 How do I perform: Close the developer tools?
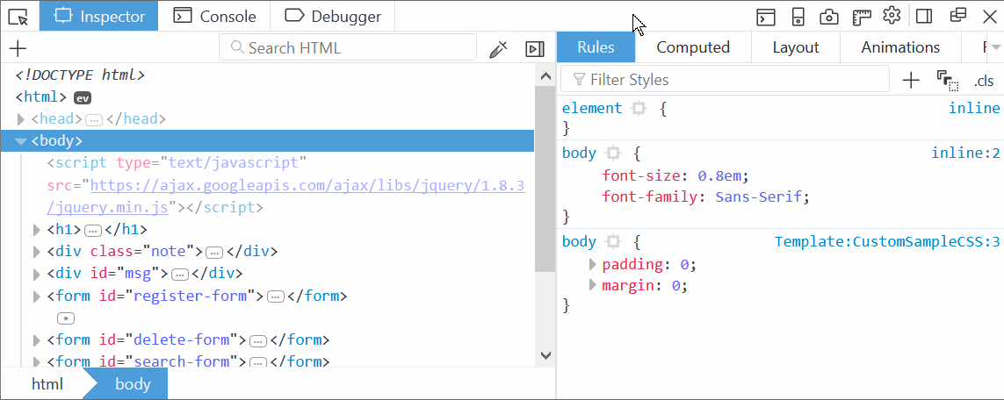pyautogui.click(x=989, y=16)
